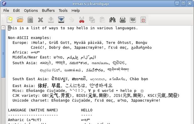Click the "East Asia:" label
The image size is (194, 124).
[24, 86]
